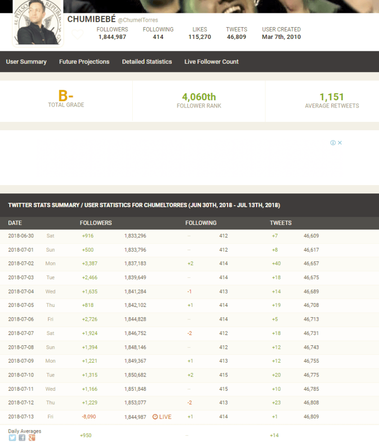Click the heart favorite icon

click(x=77, y=35)
